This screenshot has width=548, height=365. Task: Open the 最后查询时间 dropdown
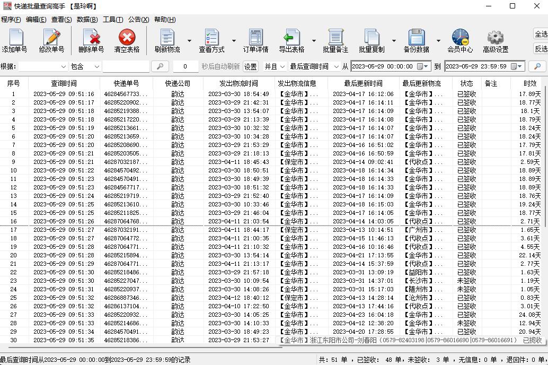336,66
